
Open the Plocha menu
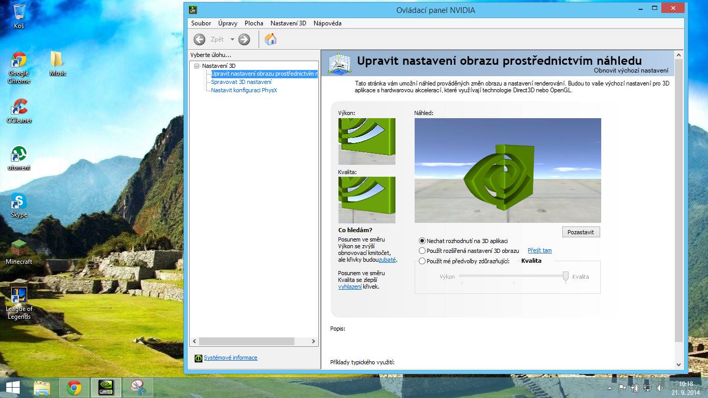point(254,23)
